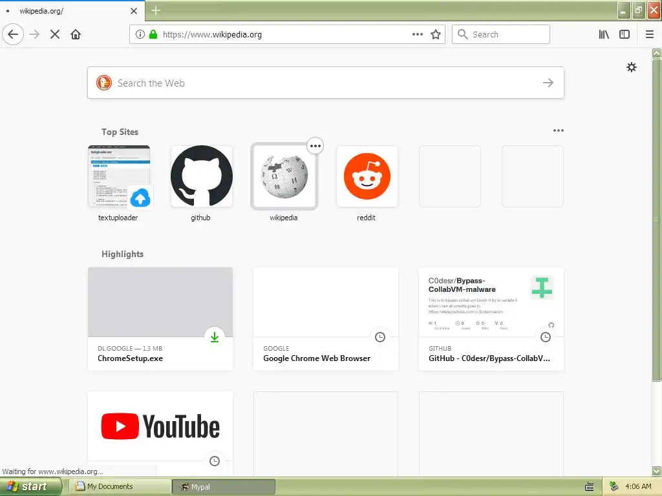The image size is (662, 496).
Task: Open the Windows start menu
Action: point(30,486)
